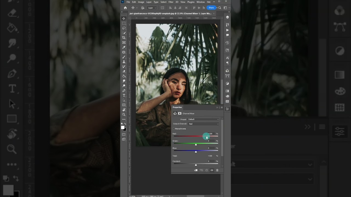This screenshot has height=197, width=351.
Task: Select the Zoom tool in the toolbox
Action: pyautogui.click(x=124, y=115)
